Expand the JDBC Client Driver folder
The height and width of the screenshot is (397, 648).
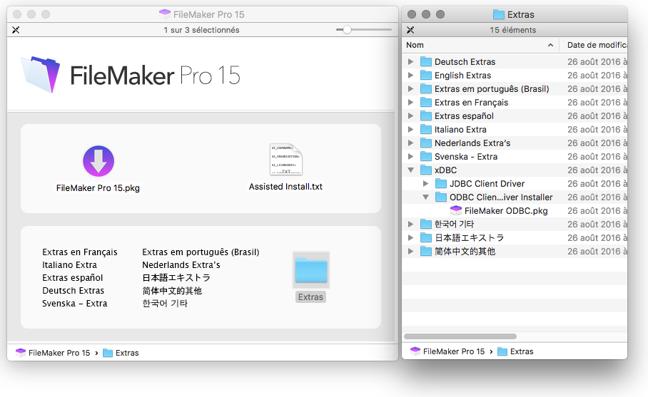tap(425, 184)
